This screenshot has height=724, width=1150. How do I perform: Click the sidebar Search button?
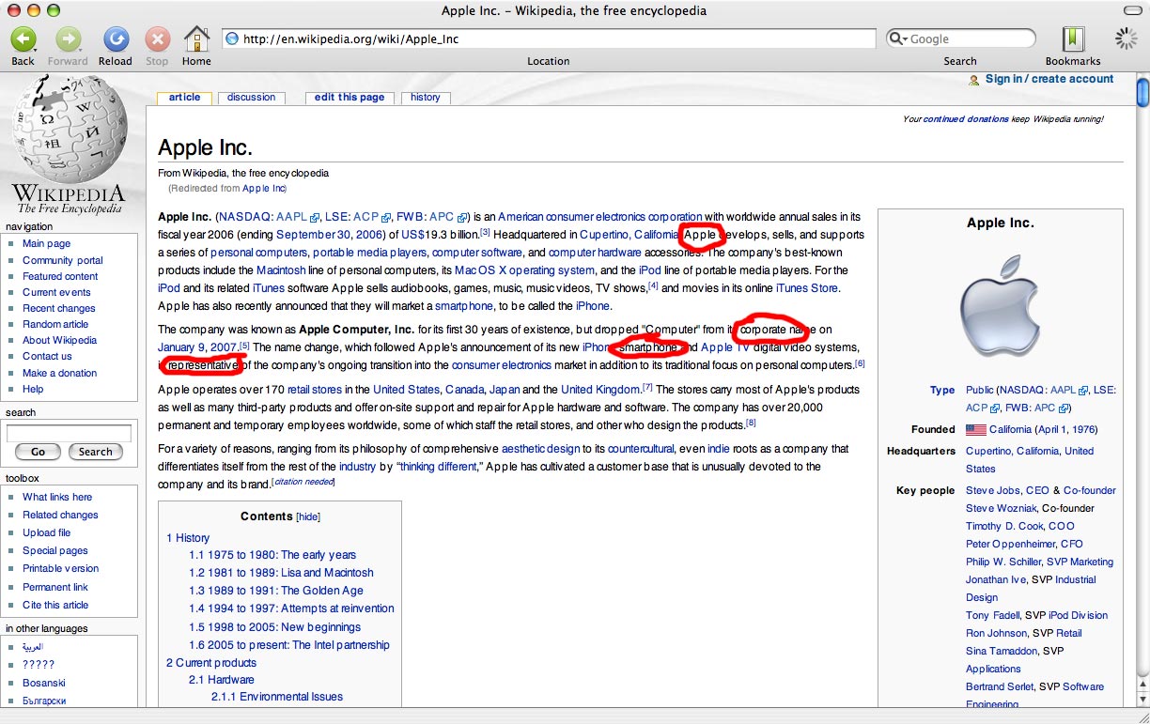[95, 452]
